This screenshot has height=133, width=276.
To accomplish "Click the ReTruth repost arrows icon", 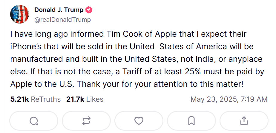I will (x=86, y=121).
